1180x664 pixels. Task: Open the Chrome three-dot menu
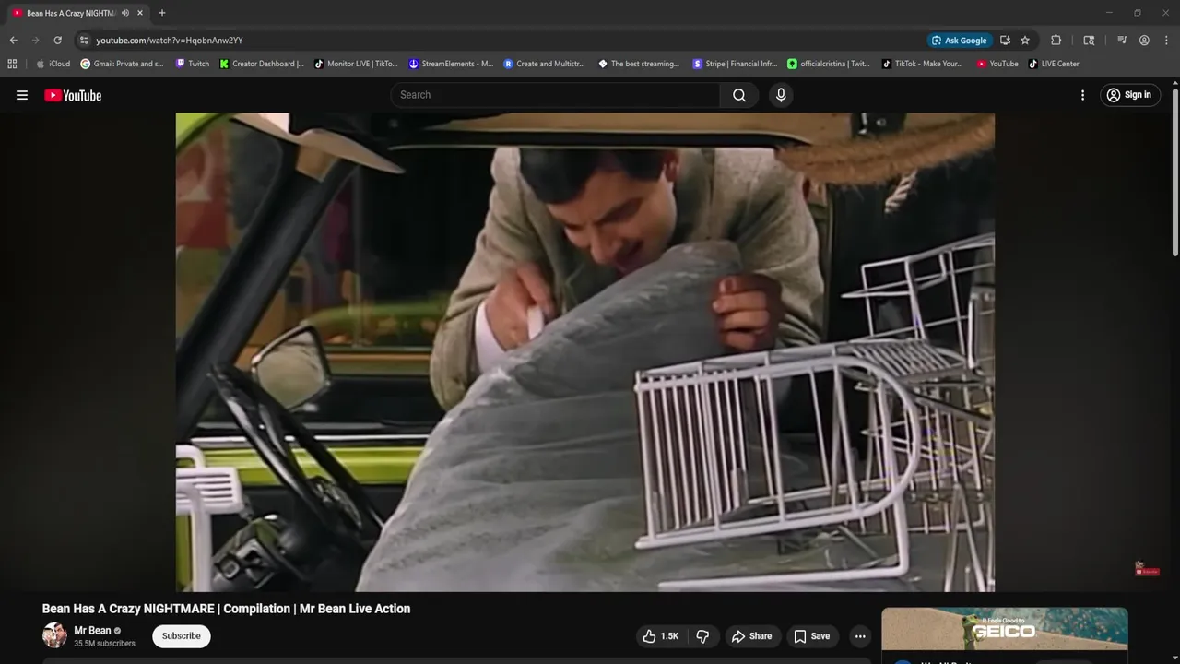[1166, 41]
